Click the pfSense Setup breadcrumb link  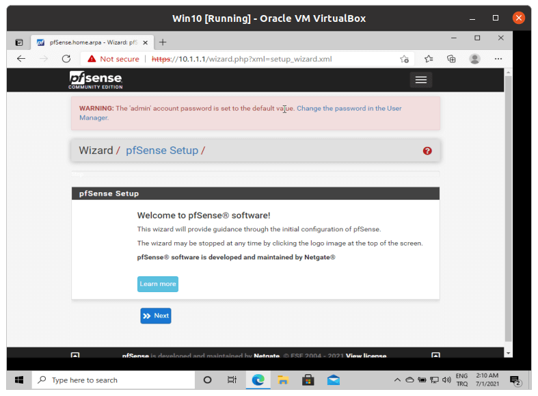pos(162,150)
